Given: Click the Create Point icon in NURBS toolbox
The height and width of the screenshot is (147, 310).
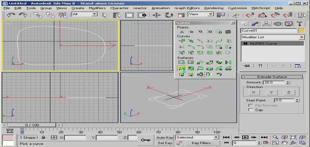Looking at the screenshot, I should click(182, 32).
